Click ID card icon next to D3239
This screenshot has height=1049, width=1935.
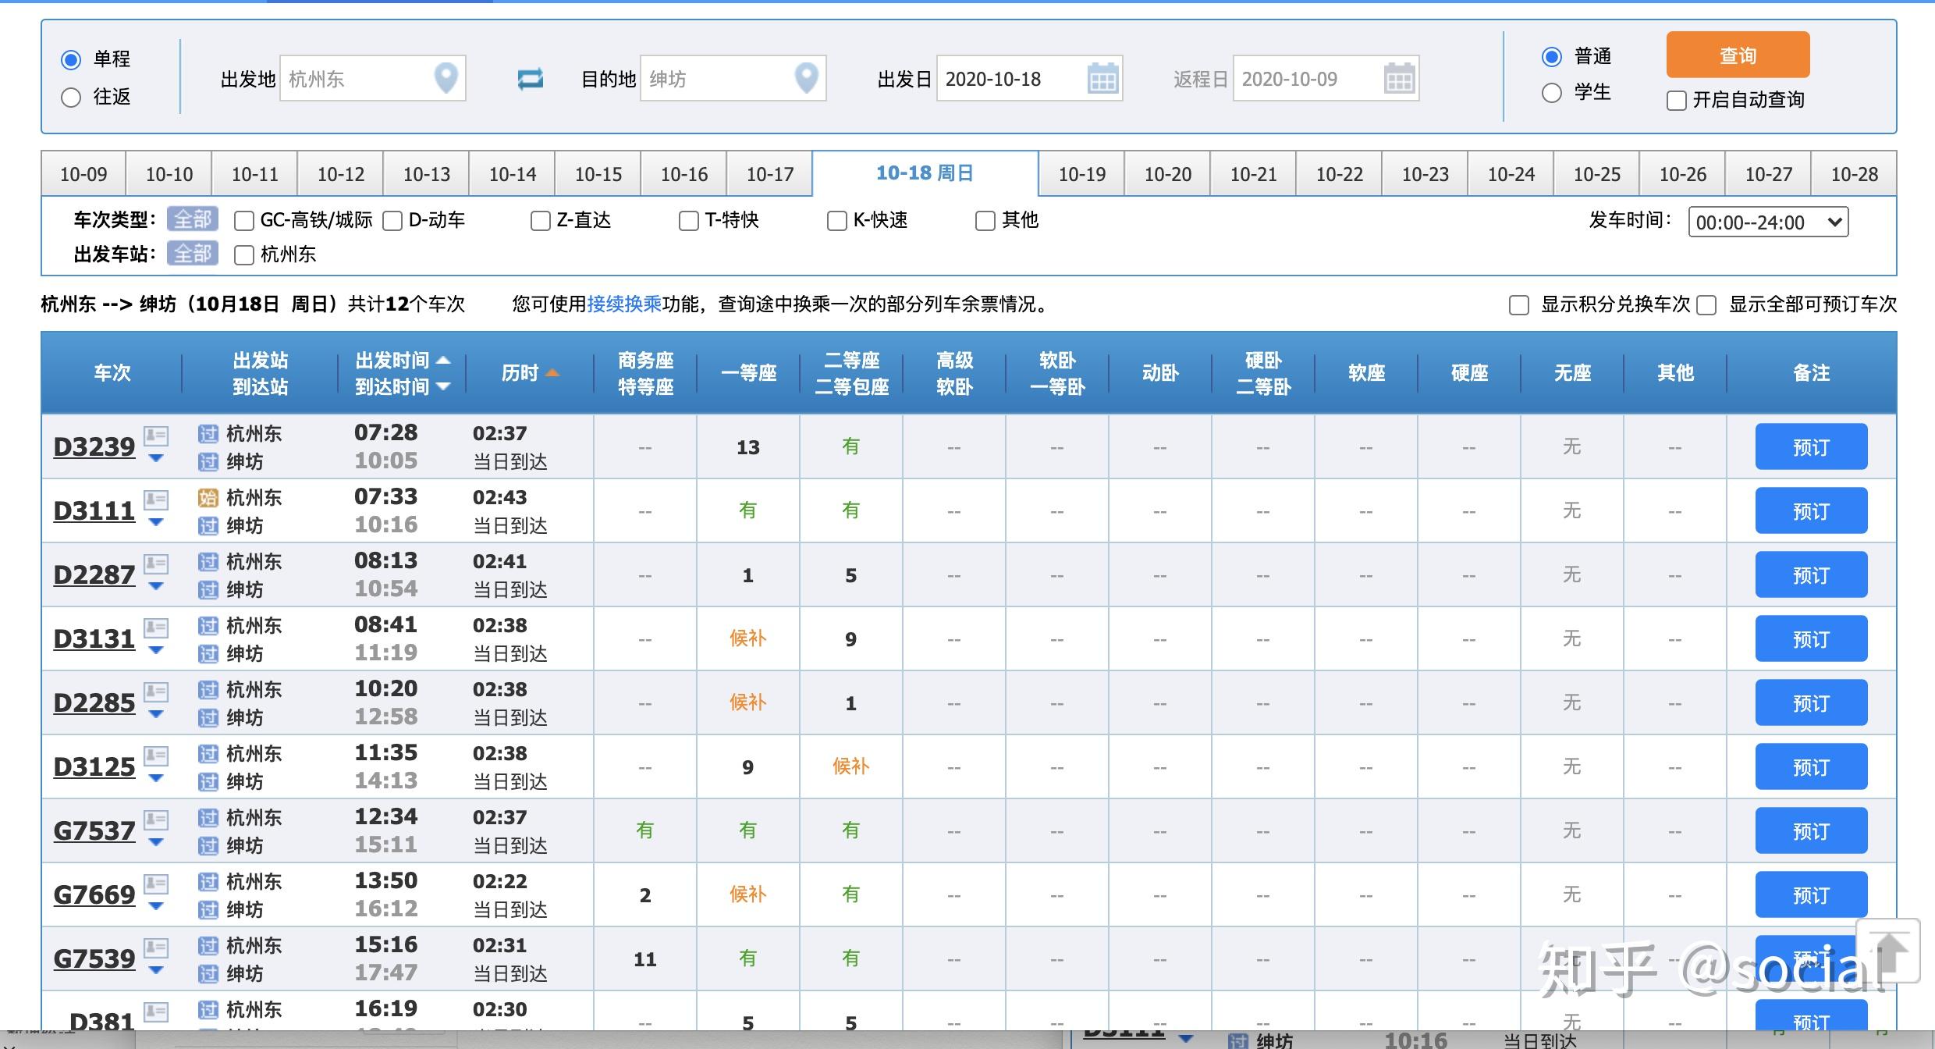(x=156, y=436)
